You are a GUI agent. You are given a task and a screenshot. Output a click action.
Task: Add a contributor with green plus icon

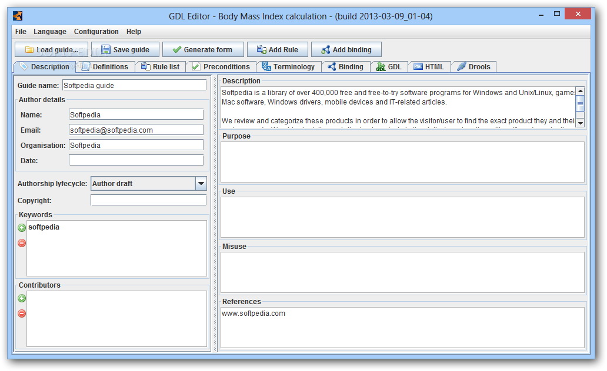22,298
